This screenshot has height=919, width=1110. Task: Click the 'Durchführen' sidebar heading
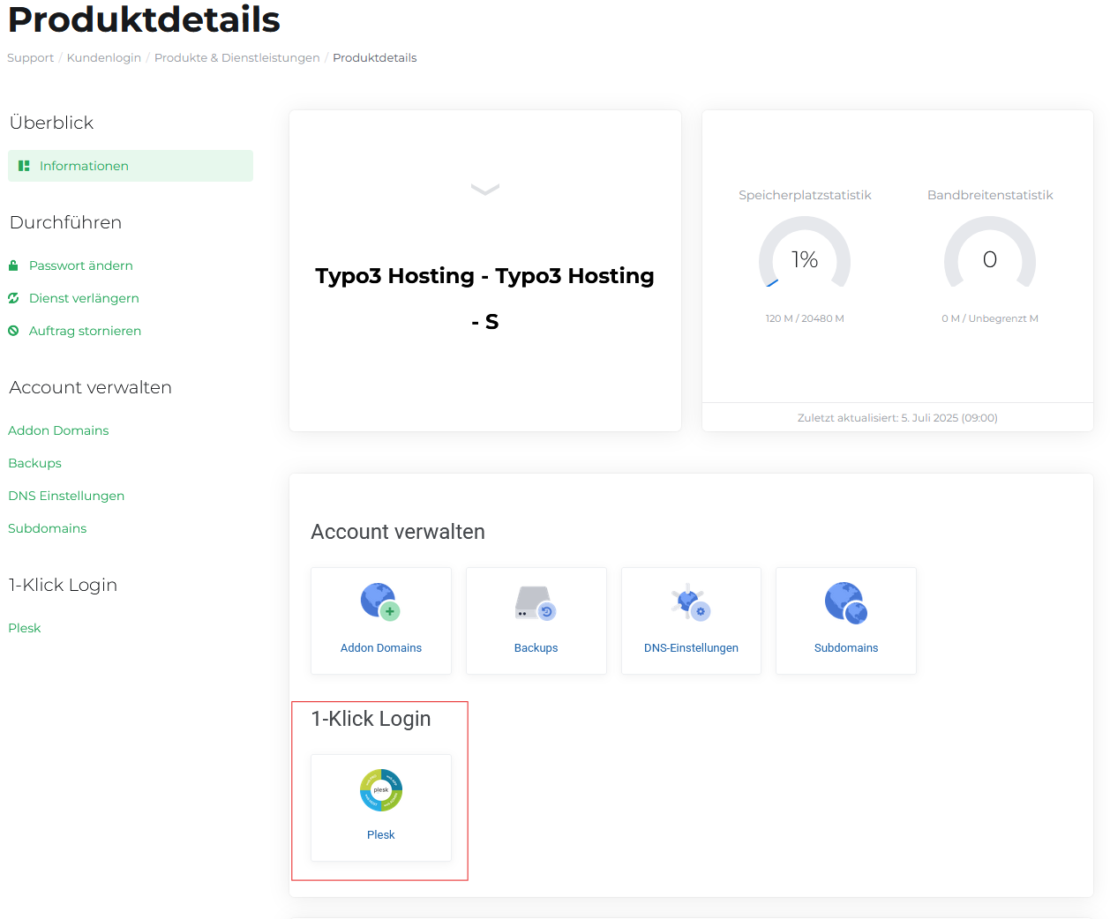(65, 222)
